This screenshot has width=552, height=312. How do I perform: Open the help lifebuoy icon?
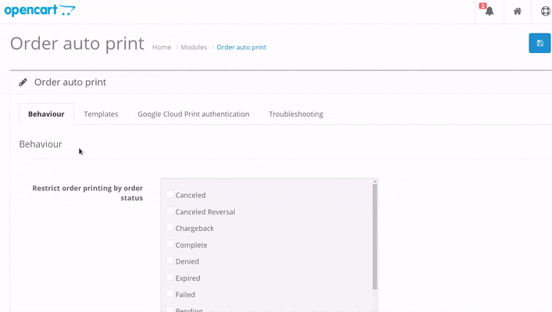545,11
